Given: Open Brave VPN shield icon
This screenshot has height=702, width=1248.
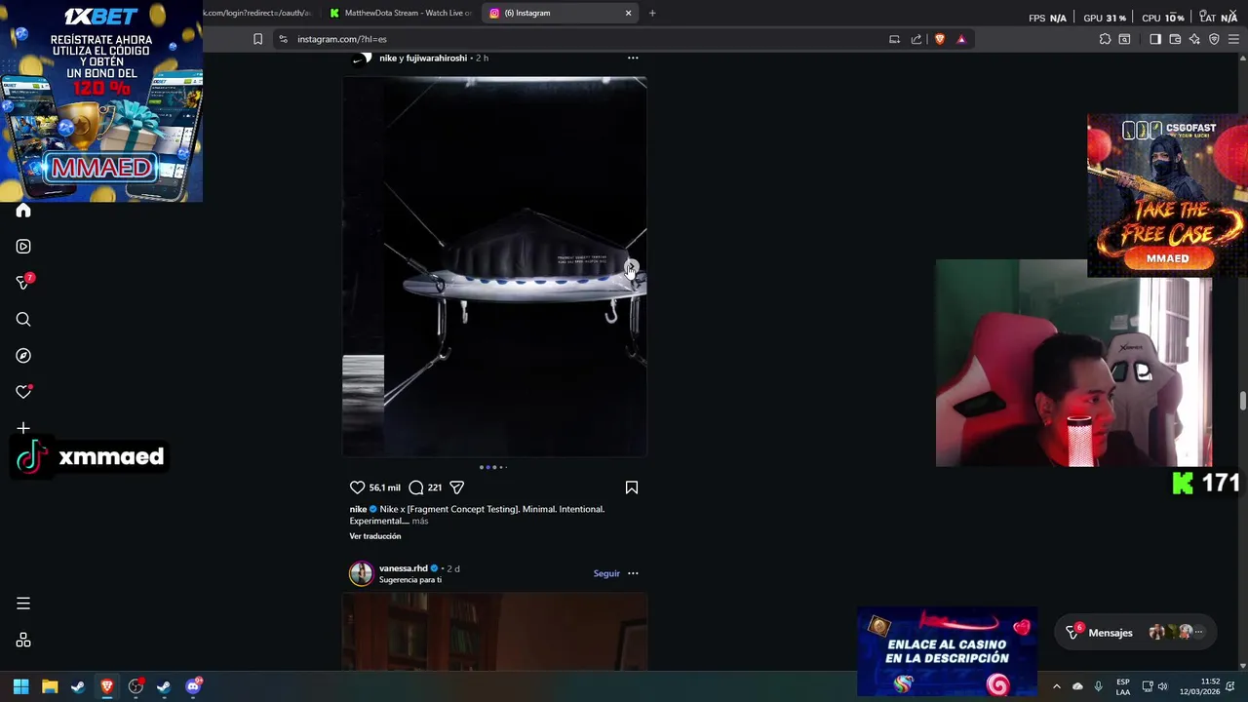Looking at the screenshot, I should [1214, 39].
